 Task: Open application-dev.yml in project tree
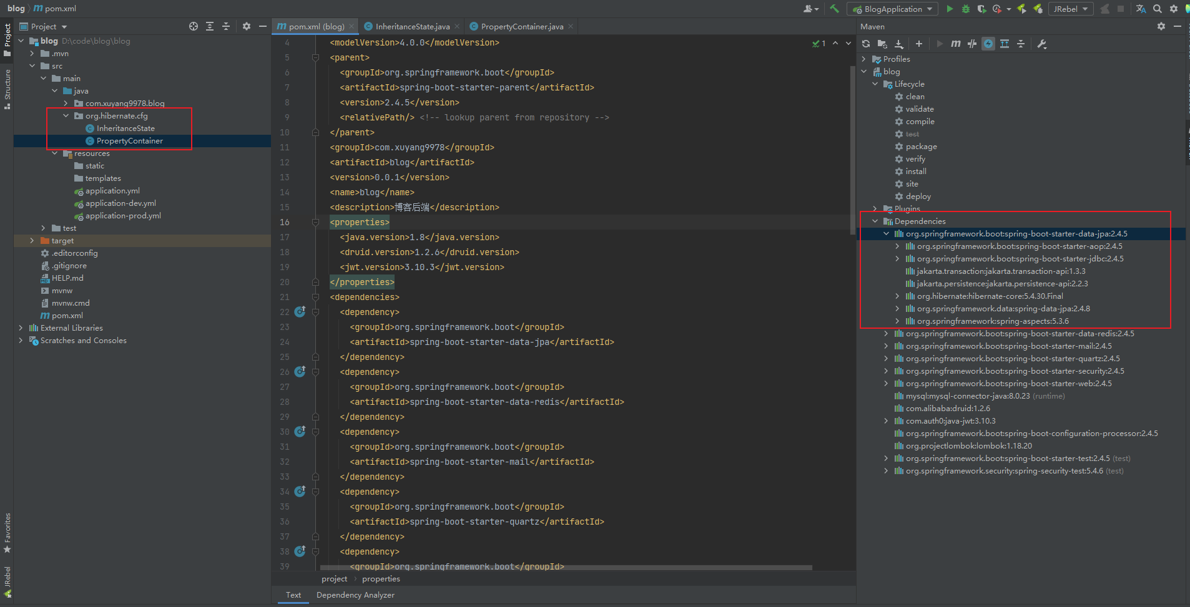pyautogui.click(x=120, y=203)
